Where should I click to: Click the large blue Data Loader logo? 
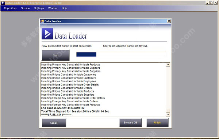(x=47, y=34)
